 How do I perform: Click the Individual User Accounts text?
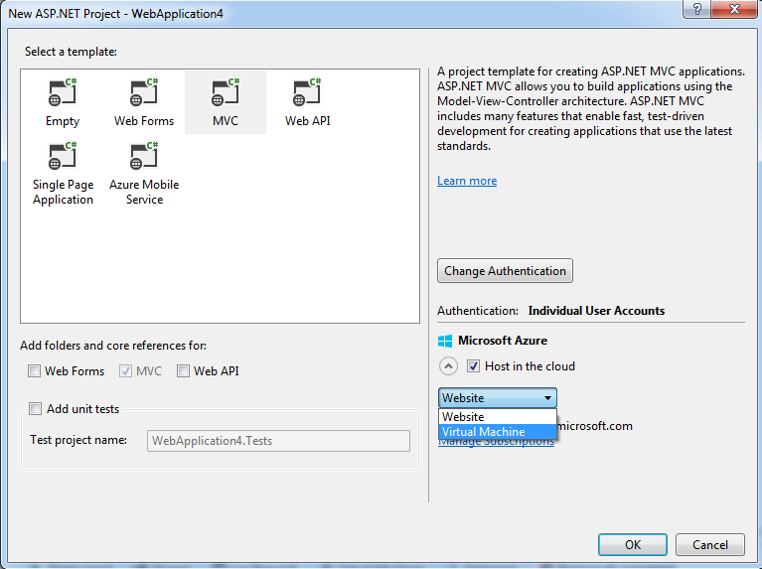click(x=596, y=311)
